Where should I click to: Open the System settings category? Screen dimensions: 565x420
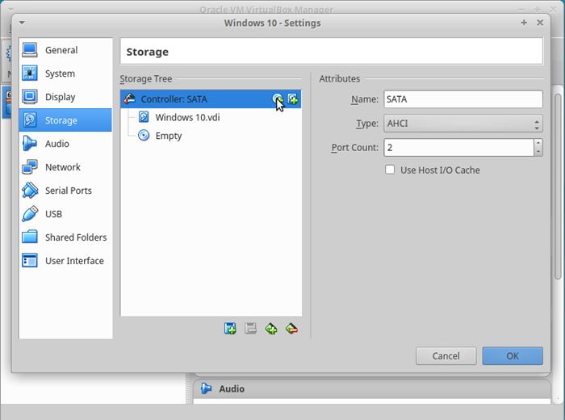[65, 73]
